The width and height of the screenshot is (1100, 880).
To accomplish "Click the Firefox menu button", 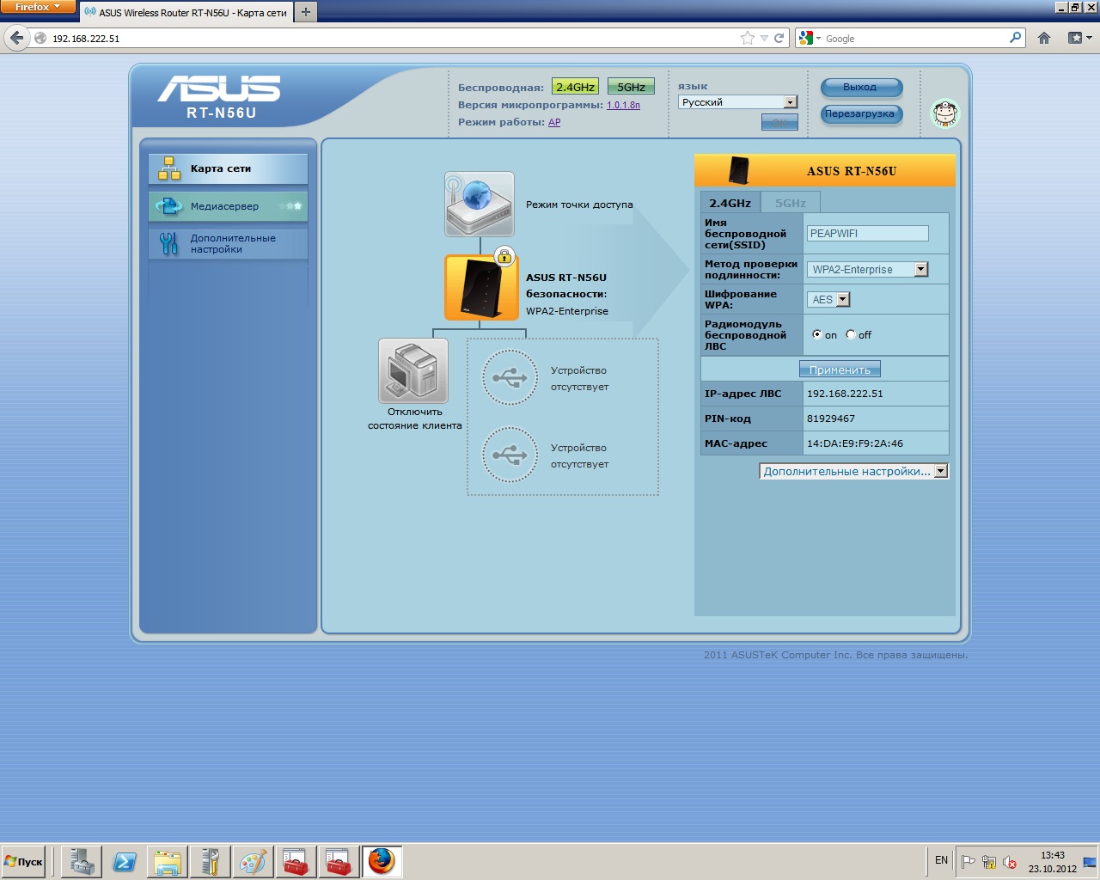I will click(38, 7).
